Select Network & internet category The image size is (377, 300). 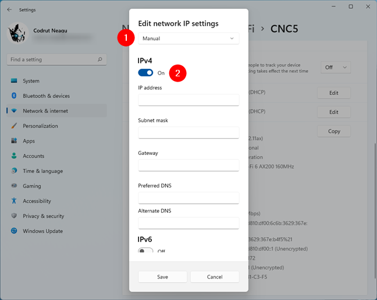click(57, 111)
